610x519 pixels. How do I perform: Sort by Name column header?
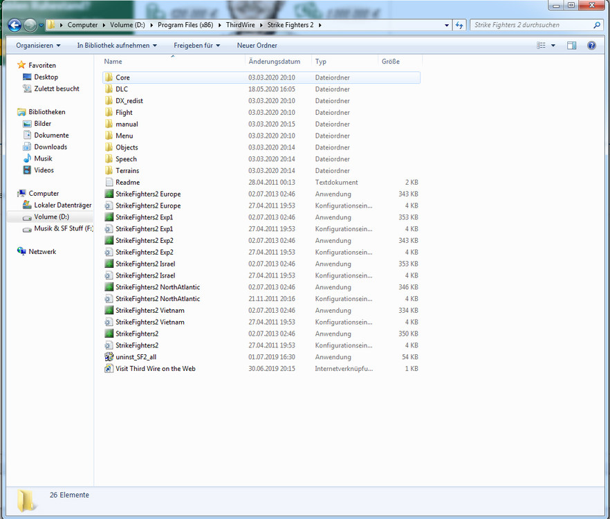pos(173,62)
